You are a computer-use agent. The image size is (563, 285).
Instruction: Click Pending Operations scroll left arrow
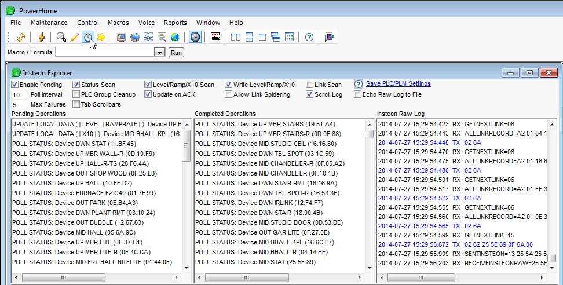tap(16, 277)
